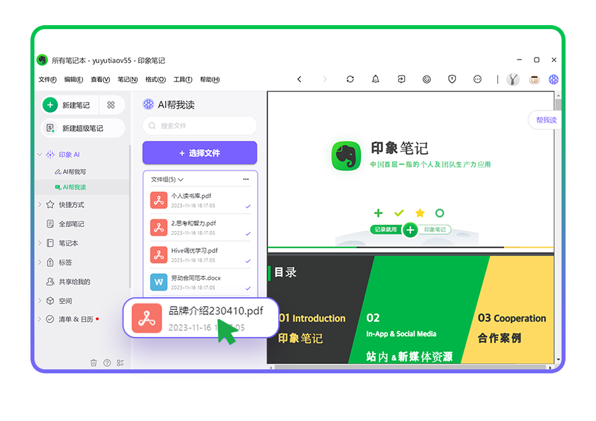The width and height of the screenshot is (596, 421).
Task: Click the 帮我读 floating button
Action: click(545, 120)
